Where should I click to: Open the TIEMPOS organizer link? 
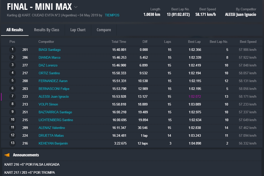112,15
